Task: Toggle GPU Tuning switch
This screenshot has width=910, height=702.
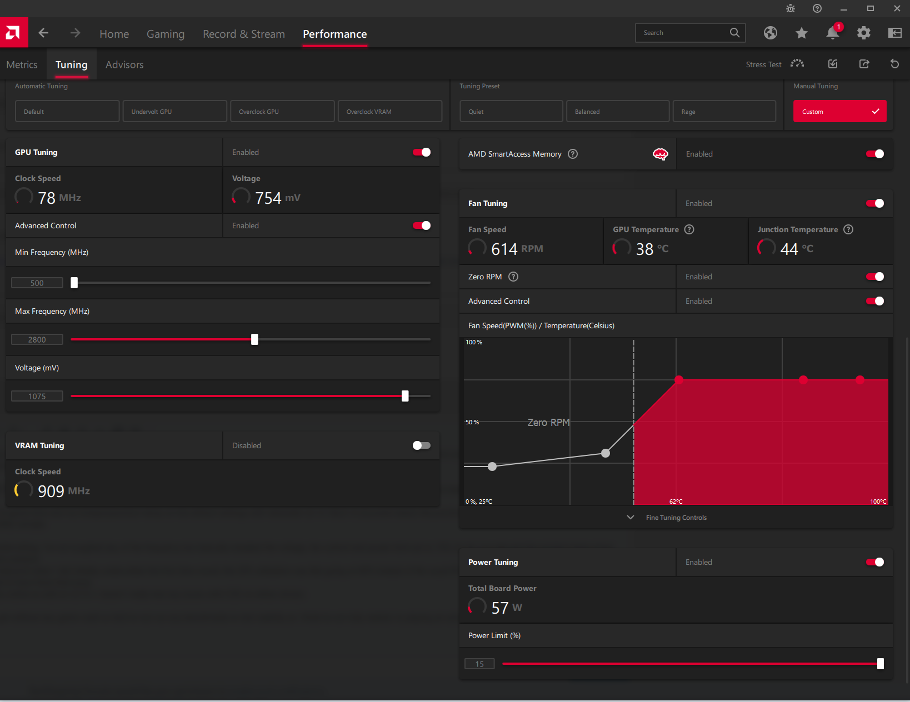Action: coord(422,152)
